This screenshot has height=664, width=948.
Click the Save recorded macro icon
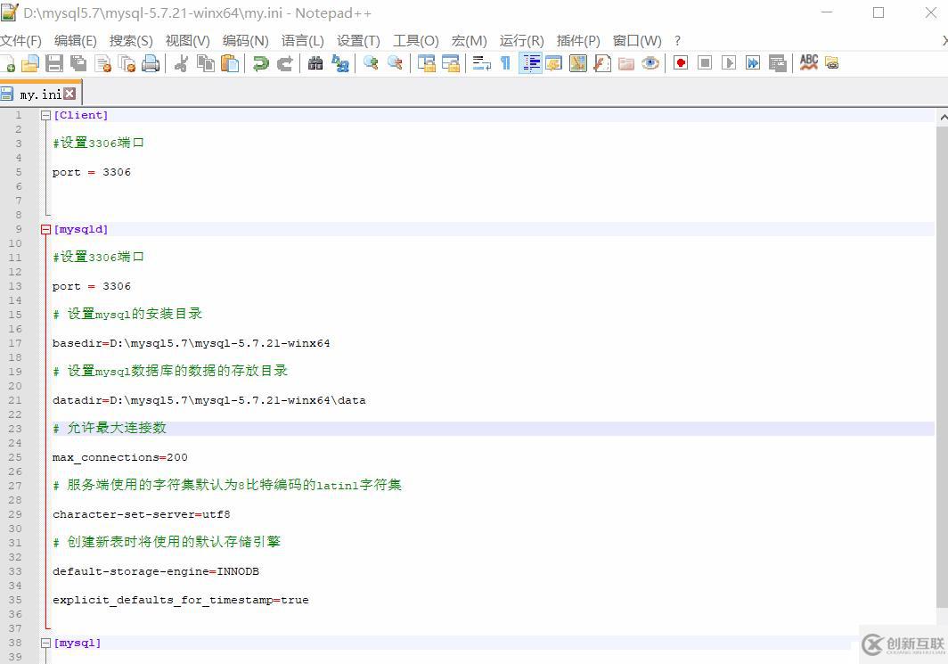(778, 63)
